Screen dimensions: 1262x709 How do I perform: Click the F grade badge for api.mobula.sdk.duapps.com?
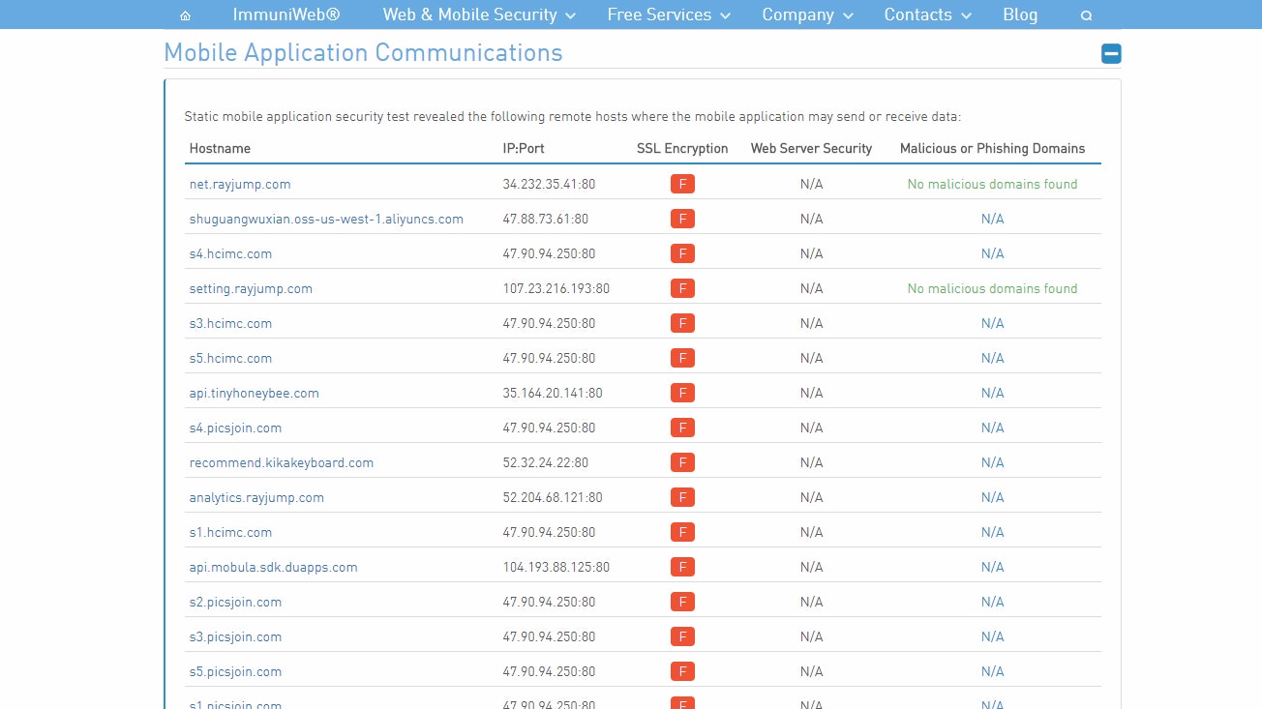(x=682, y=567)
